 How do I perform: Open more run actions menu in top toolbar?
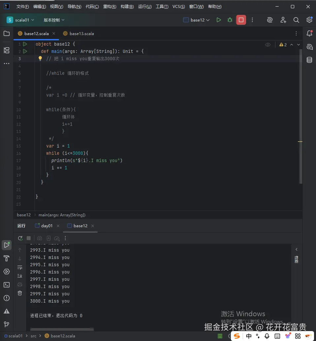click(x=252, y=20)
